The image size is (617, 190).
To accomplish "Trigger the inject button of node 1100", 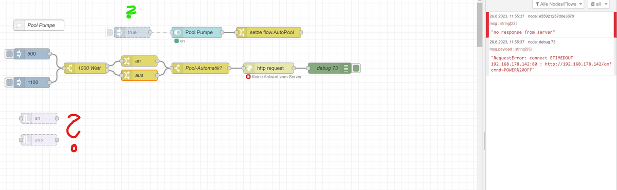I will pos(9,82).
